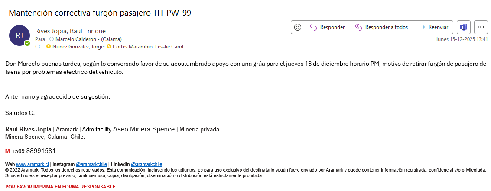Open the Linkedin @aramarkchile link
This screenshot has height=191, width=491.
tap(146, 164)
